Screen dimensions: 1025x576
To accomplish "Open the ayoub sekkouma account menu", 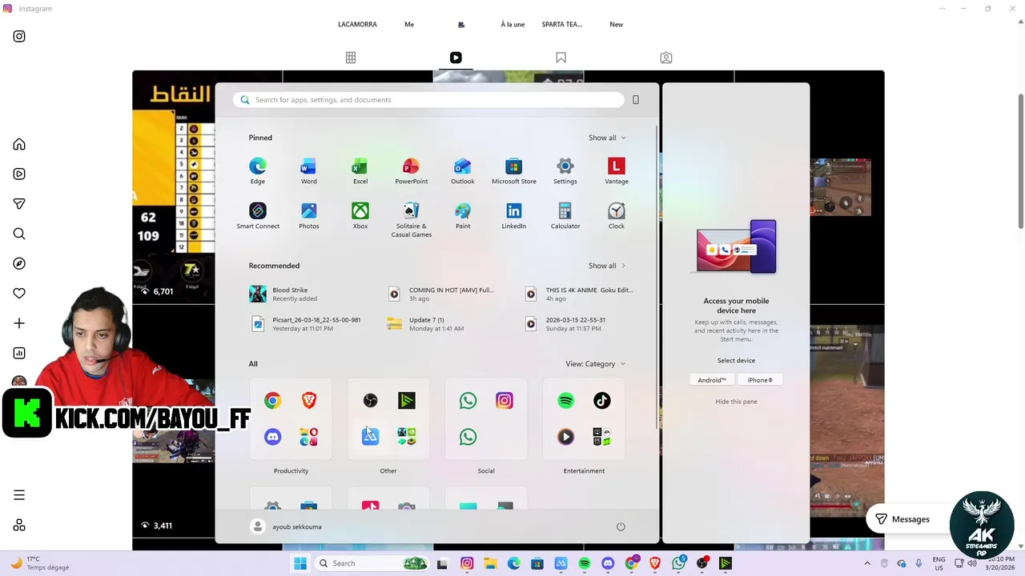I will (x=287, y=526).
